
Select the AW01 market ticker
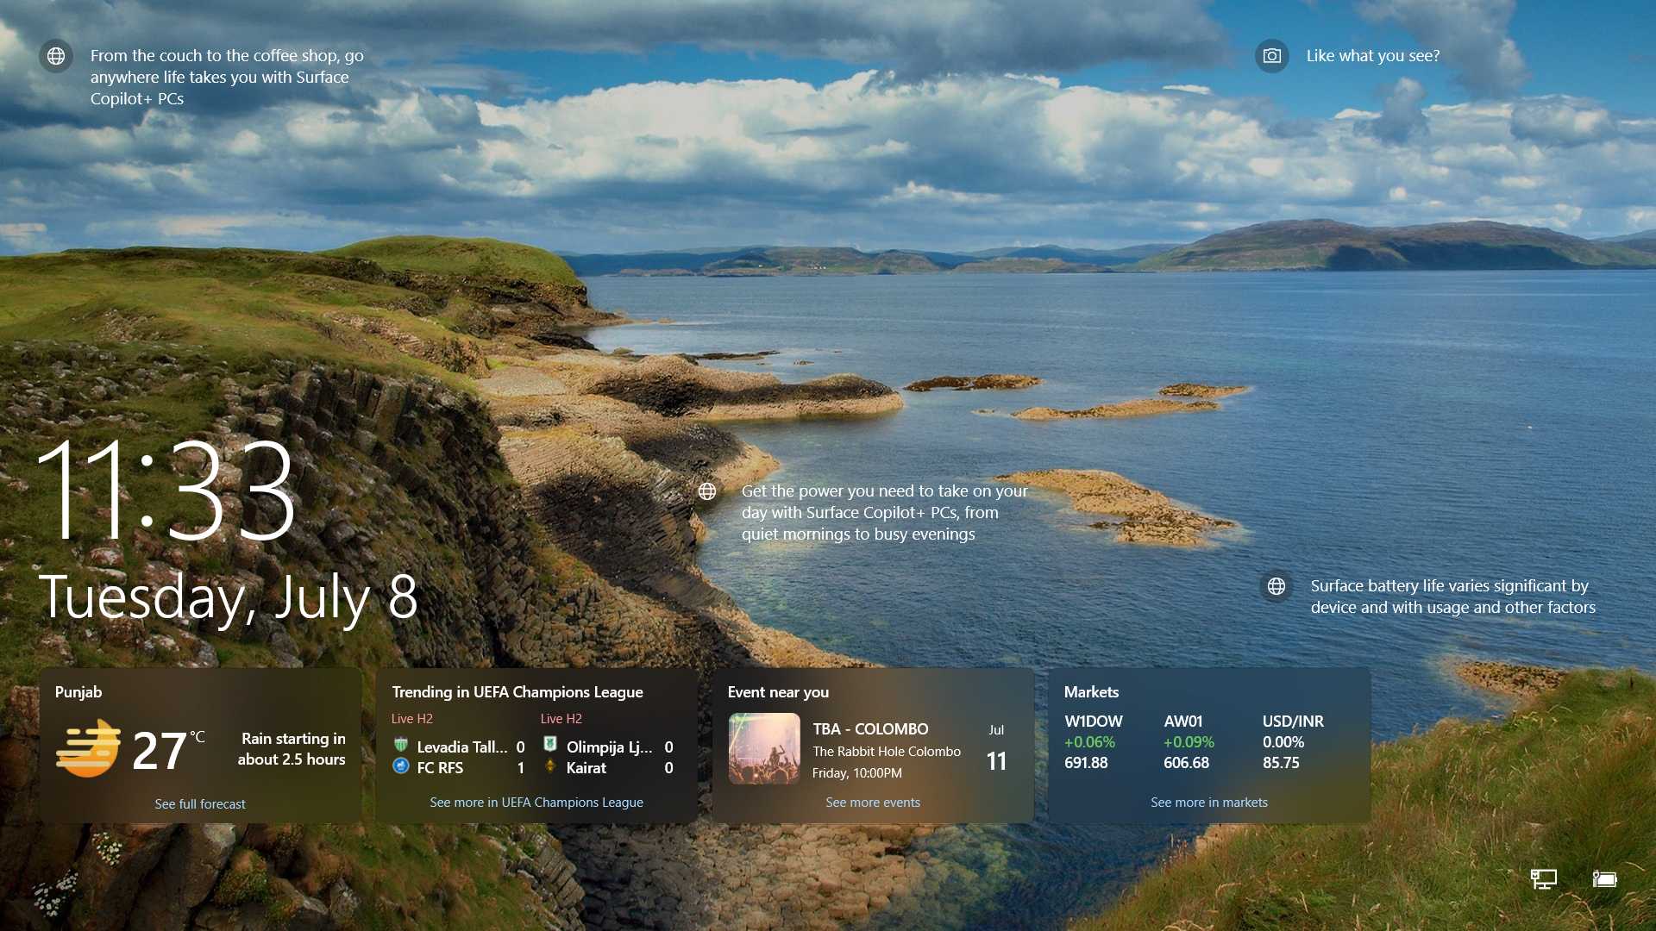click(1183, 722)
